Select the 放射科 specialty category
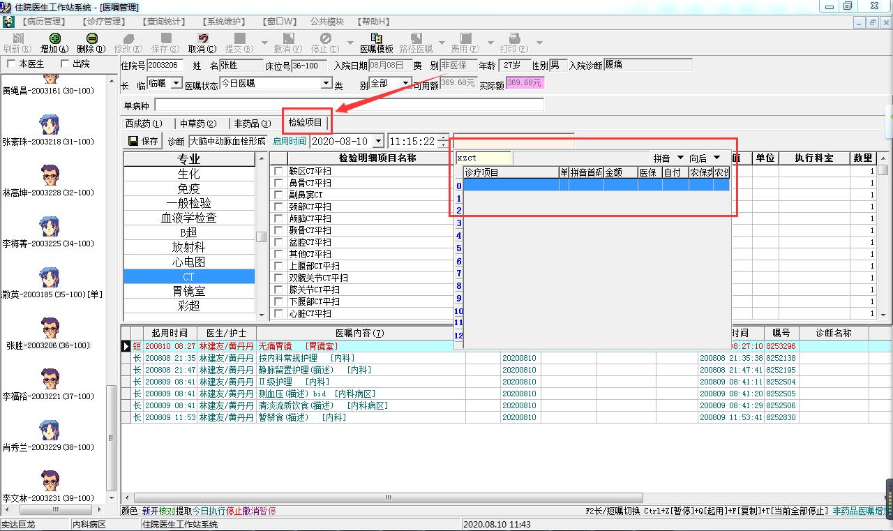Image resolution: width=893 pixels, height=531 pixels. (189, 247)
